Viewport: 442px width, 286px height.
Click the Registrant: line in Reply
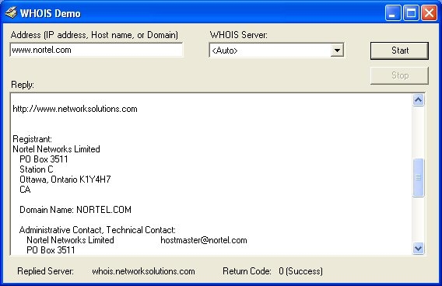tap(32, 139)
